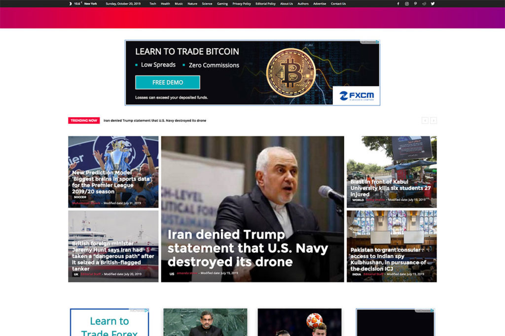The image size is (505, 336).
Task: Select the Reddit icon
Action: [424, 3]
